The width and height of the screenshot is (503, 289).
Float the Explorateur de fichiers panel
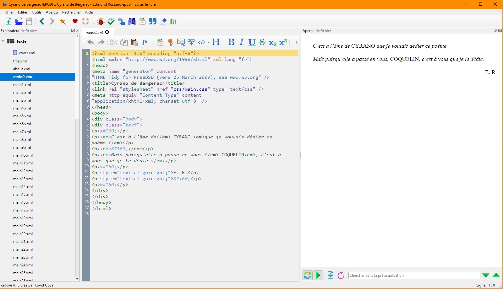(x=73, y=31)
